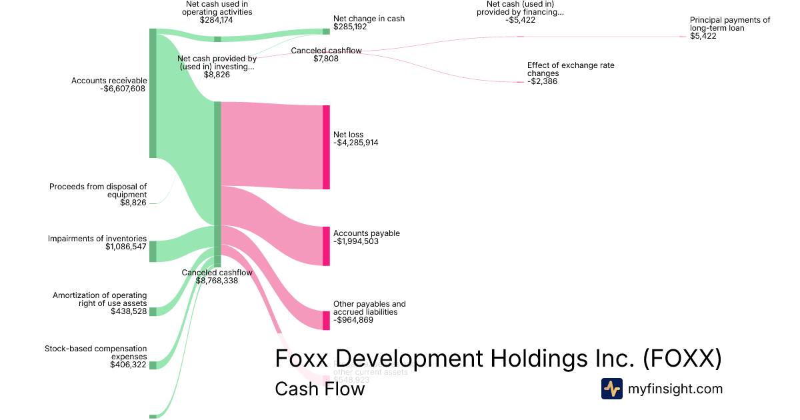
Task: Click the pink Accounts payable node bar
Action: click(x=327, y=246)
